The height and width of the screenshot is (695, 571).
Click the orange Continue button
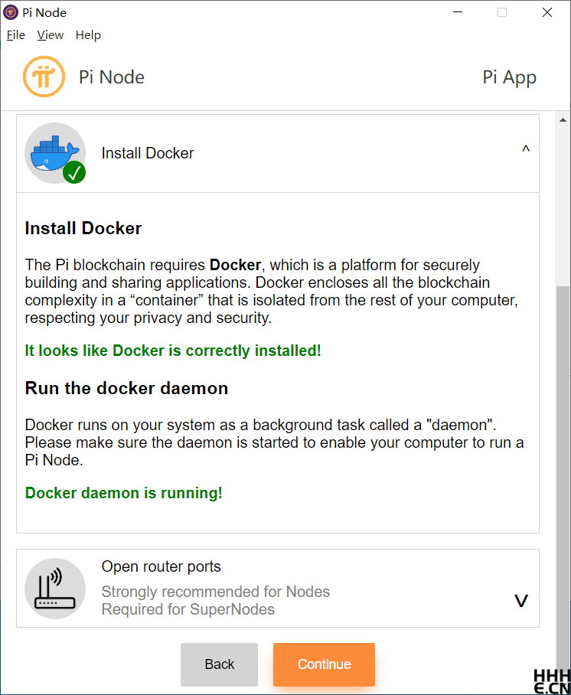(324, 664)
